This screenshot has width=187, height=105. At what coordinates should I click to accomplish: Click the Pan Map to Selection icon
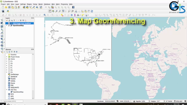click(x=53, y=11)
